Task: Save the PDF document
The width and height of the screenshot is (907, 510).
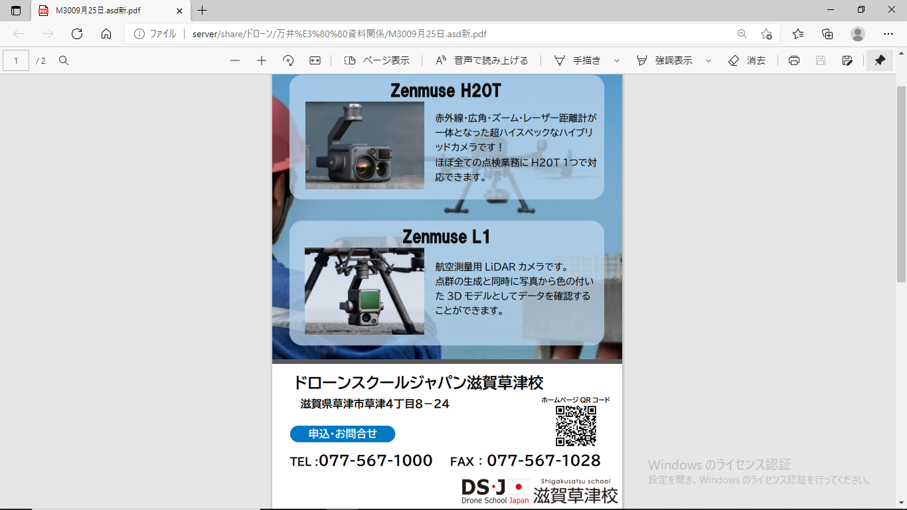Action: 821,60
